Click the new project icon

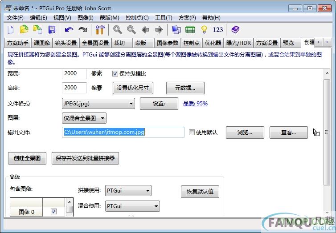point(11,30)
